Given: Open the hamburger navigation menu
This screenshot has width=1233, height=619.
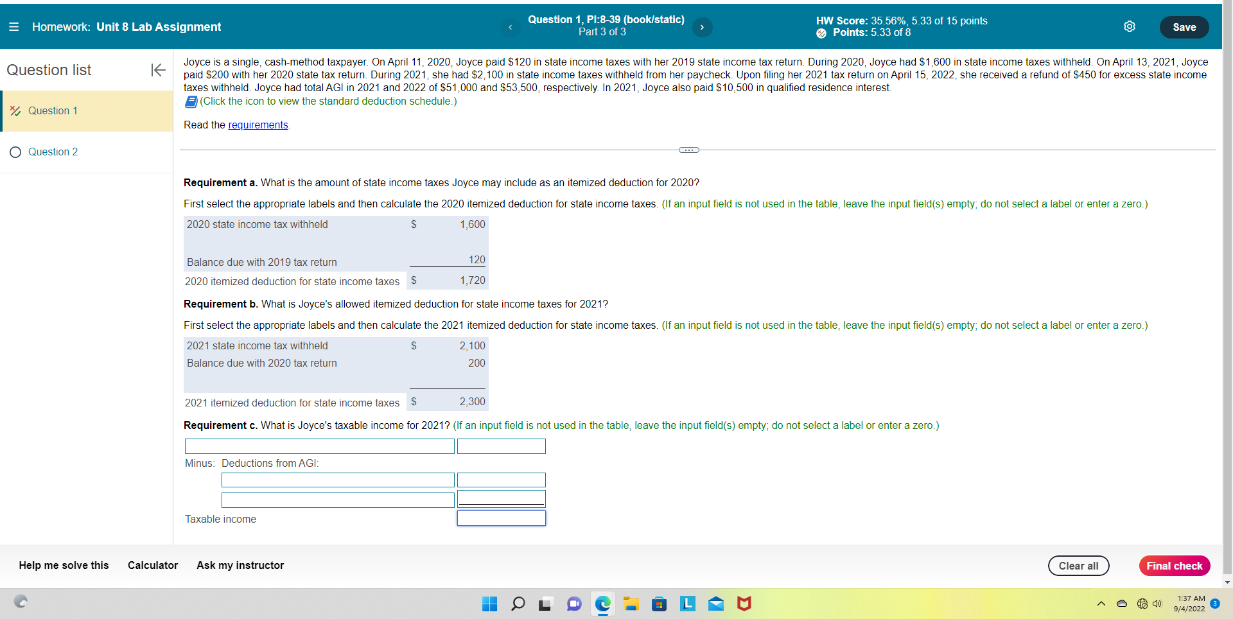Looking at the screenshot, I should (x=13, y=26).
